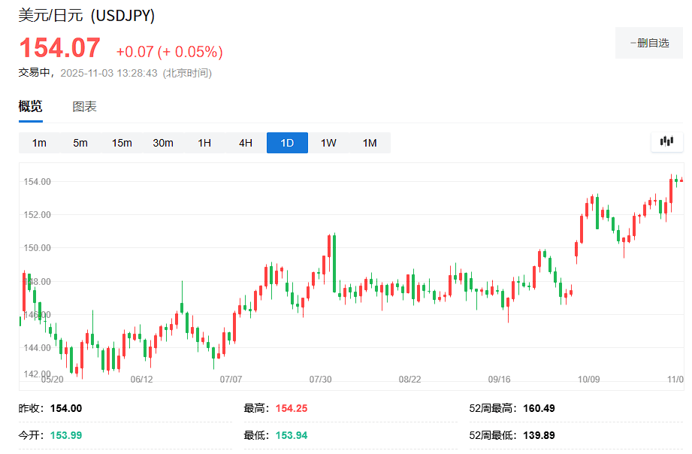
Task: Click the 154.07 current price
Action: (x=59, y=49)
